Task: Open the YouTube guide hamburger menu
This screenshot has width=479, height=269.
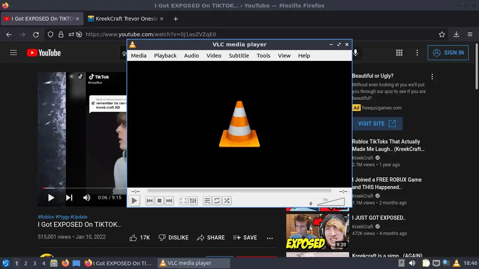Action: coord(13,53)
